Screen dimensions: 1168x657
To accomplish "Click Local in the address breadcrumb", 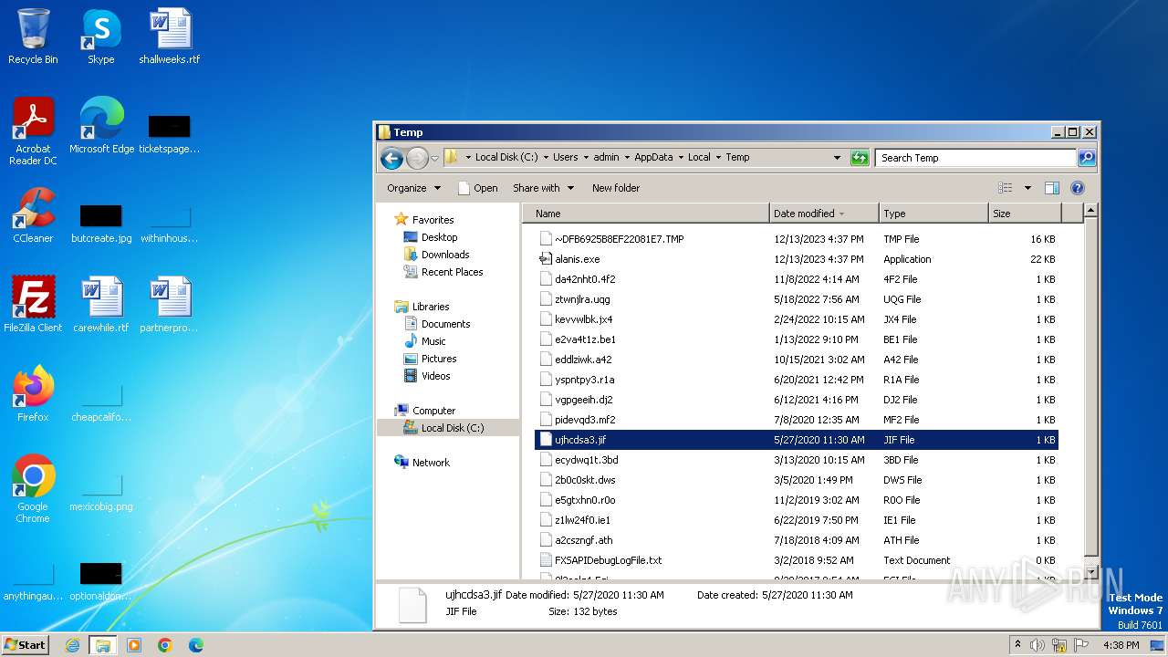I will (699, 158).
